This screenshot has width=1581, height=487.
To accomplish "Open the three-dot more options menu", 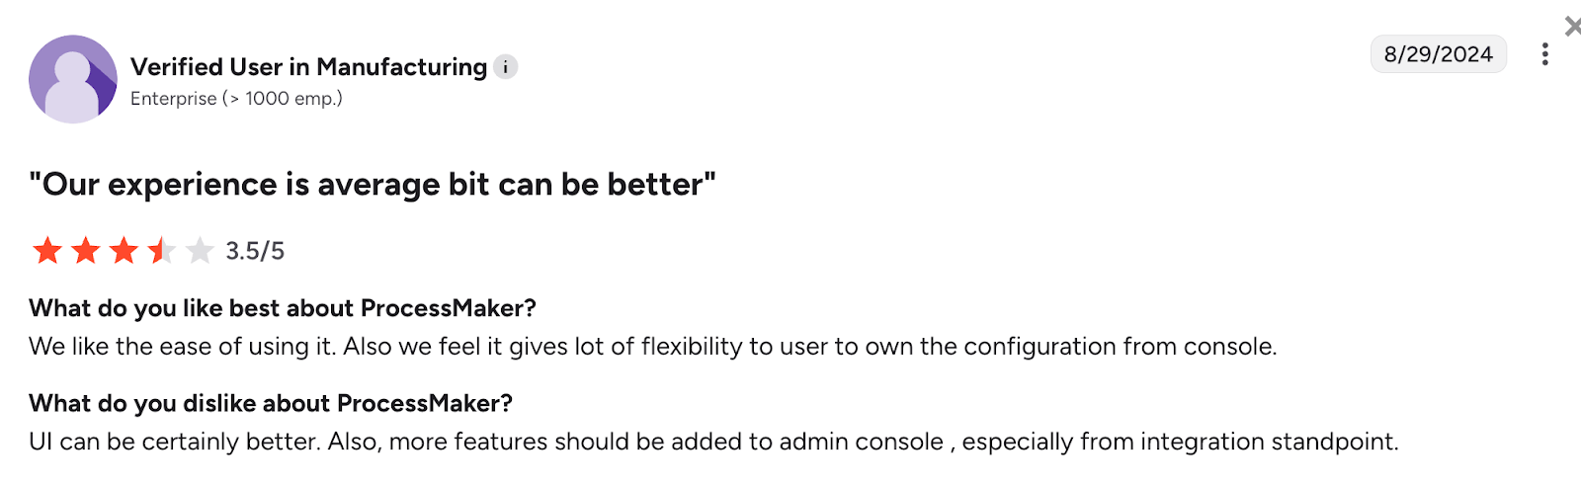I will [x=1544, y=54].
